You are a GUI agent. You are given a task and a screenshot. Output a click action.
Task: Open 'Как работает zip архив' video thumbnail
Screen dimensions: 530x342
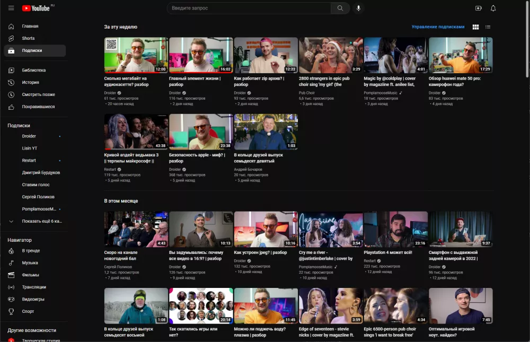coord(266,55)
